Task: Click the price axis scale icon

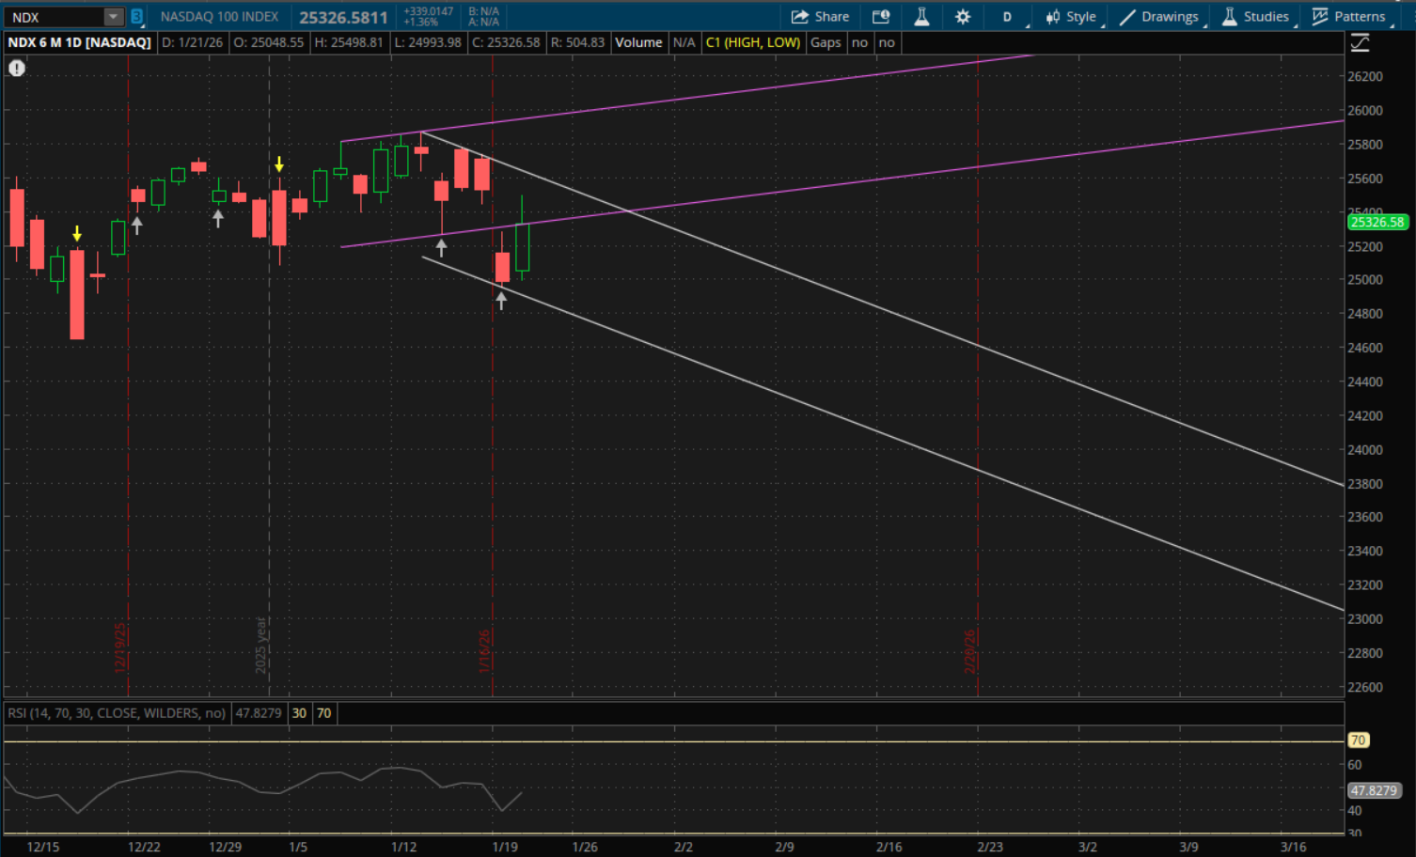Action: [1360, 43]
